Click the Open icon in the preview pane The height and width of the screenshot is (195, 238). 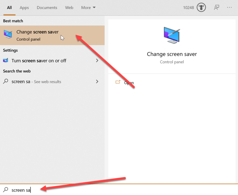click(x=118, y=82)
